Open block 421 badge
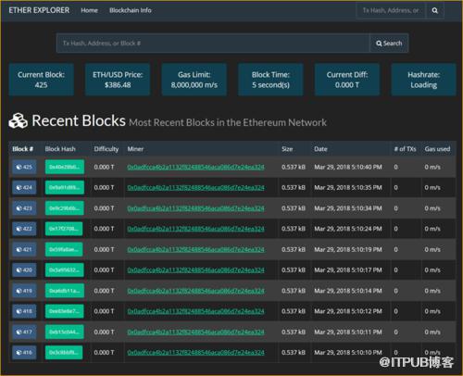 tap(24, 249)
